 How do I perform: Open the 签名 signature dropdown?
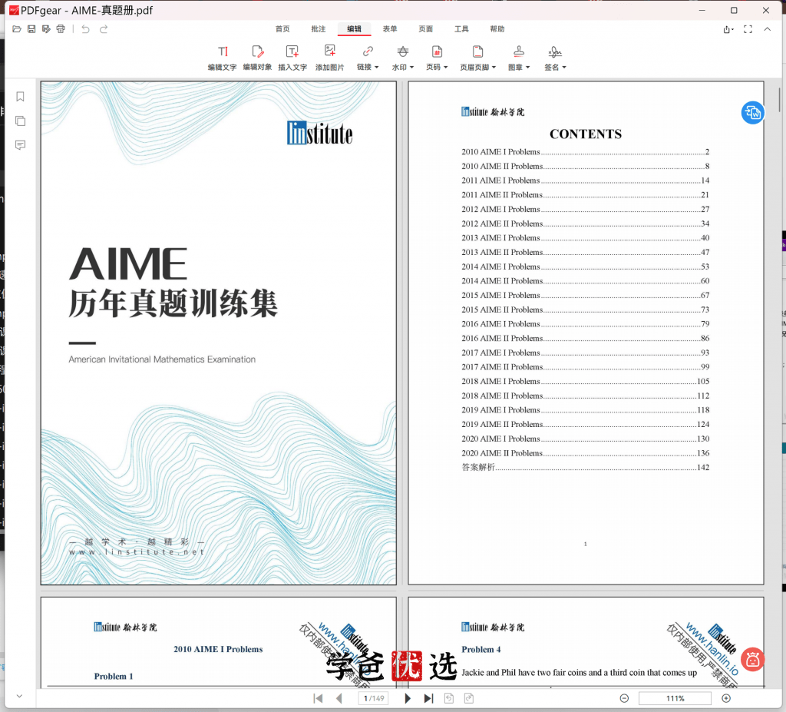point(555,58)
